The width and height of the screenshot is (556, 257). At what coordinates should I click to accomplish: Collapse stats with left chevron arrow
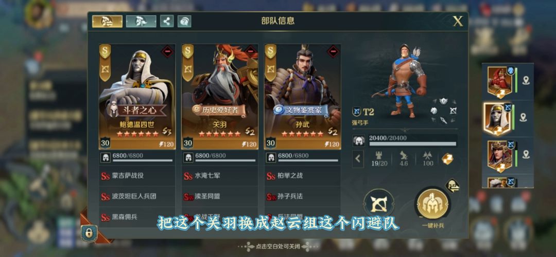pyautogui.click(x=358, y=159)
